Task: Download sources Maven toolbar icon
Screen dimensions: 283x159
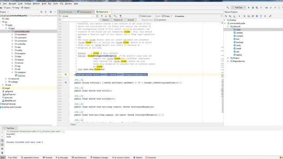Action: (234, 16)
